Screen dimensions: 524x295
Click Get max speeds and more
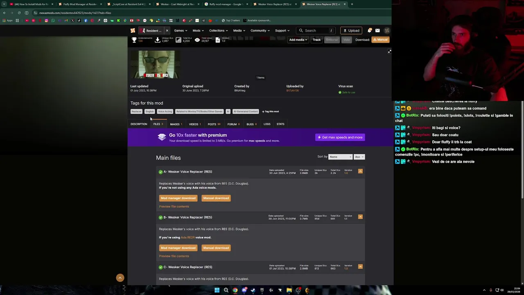[x=340, y=137]
